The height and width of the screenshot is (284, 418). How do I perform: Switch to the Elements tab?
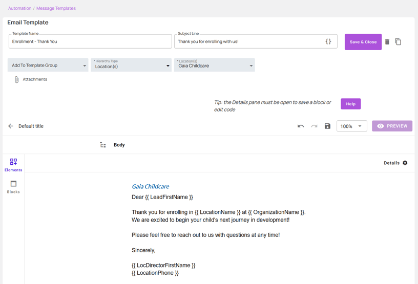13,165
